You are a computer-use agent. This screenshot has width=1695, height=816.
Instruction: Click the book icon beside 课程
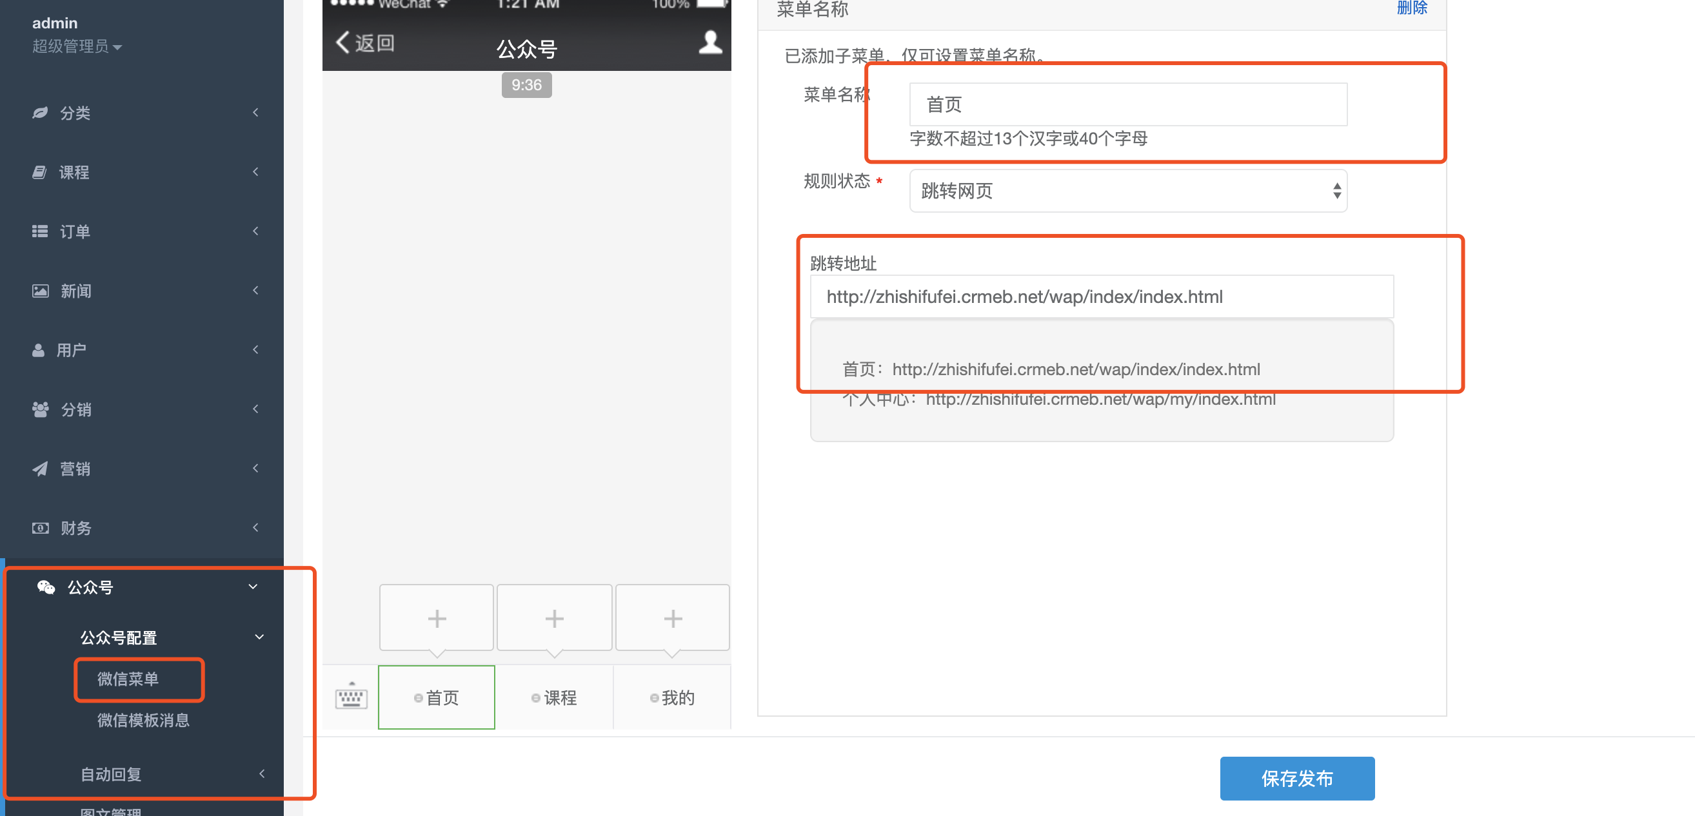point(39,172)
